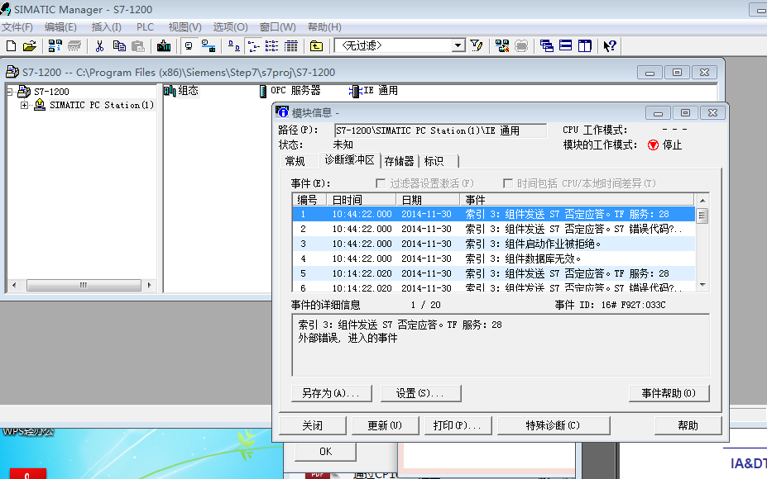Viewport: 767px width, 479px height.
Task: Click the 打印(P)... button
Action: [458, 425]
